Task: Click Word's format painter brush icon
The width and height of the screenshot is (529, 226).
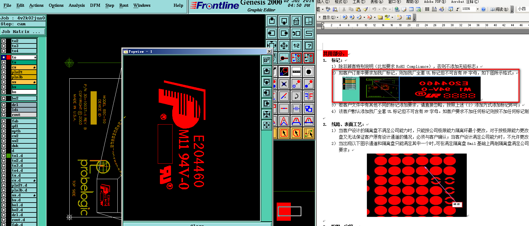Action: (x=365, y=9)
